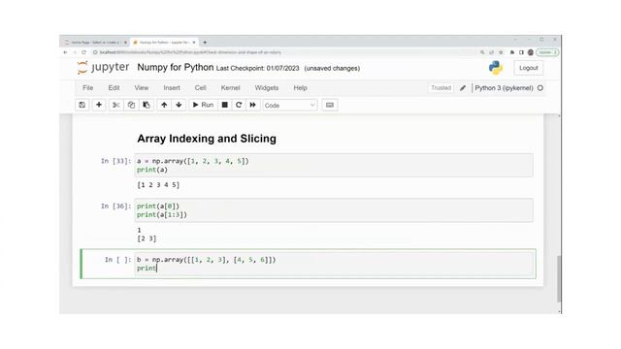Paste cells below icon
Image resolution: width=621 pixels, height=349 pixels.
click(147, 105)
